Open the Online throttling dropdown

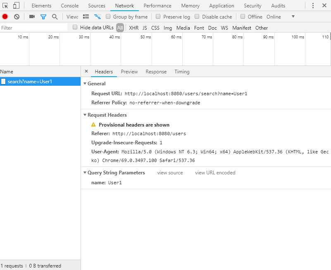(281, 16)
